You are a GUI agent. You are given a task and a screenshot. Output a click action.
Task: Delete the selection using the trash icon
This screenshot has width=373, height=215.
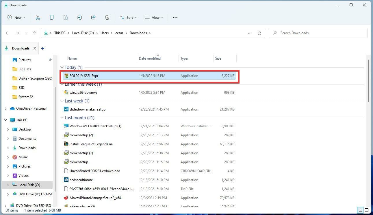[x=107, y=17]
